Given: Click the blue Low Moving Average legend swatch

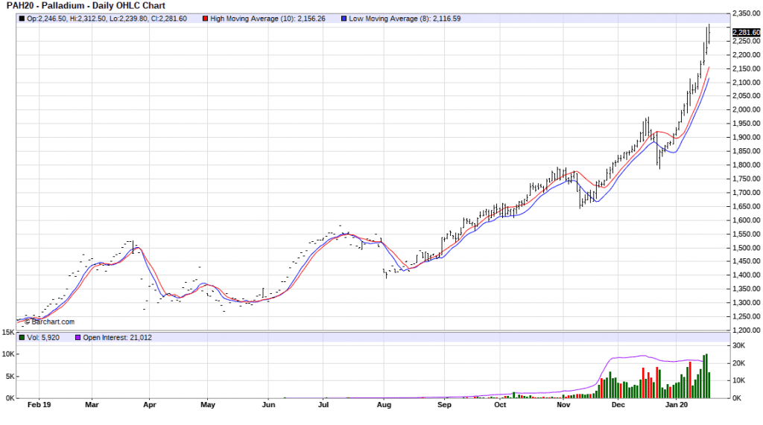Looking at the screenshot, I should (x=342, y=19).
